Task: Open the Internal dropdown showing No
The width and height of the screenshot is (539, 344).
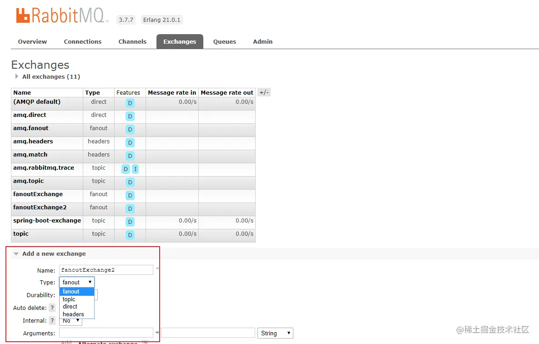Action: point(71,321)
